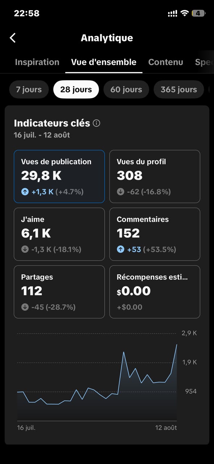214x464 pixels.
Task: Select the 28 jours period
Action: pyautogui.click(x=76, y=90)
